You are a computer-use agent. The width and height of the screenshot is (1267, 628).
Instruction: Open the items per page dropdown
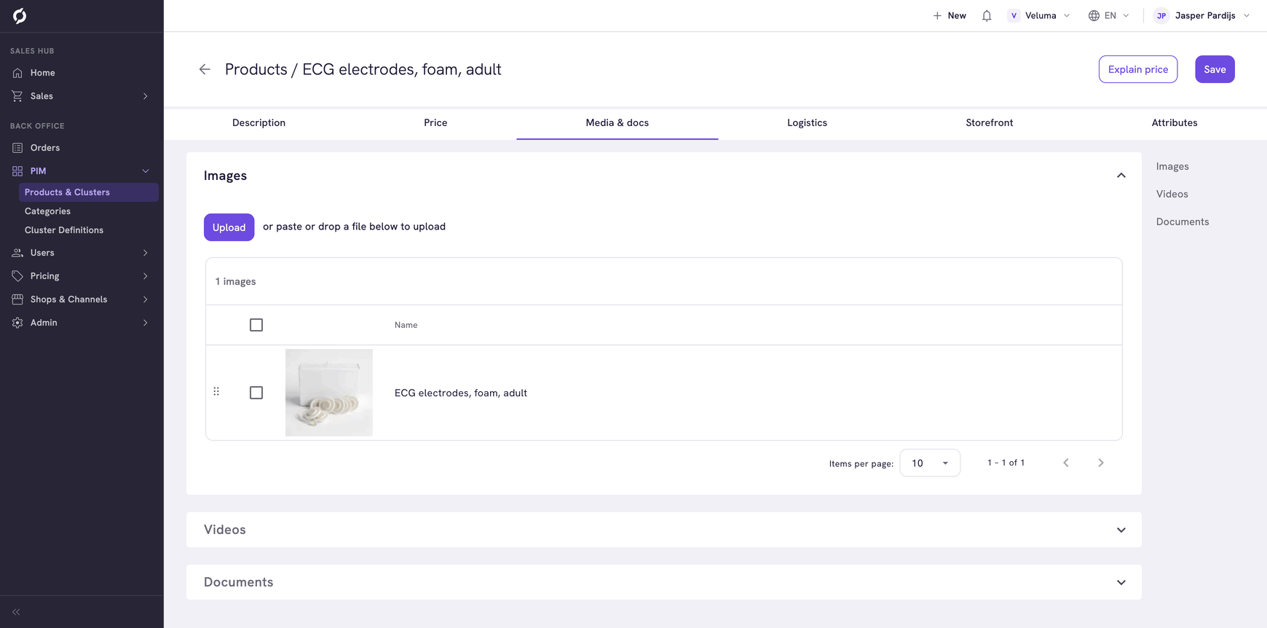tap(930, 463)
